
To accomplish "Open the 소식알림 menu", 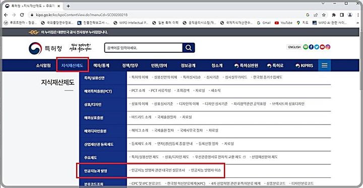I will point(43,65).
